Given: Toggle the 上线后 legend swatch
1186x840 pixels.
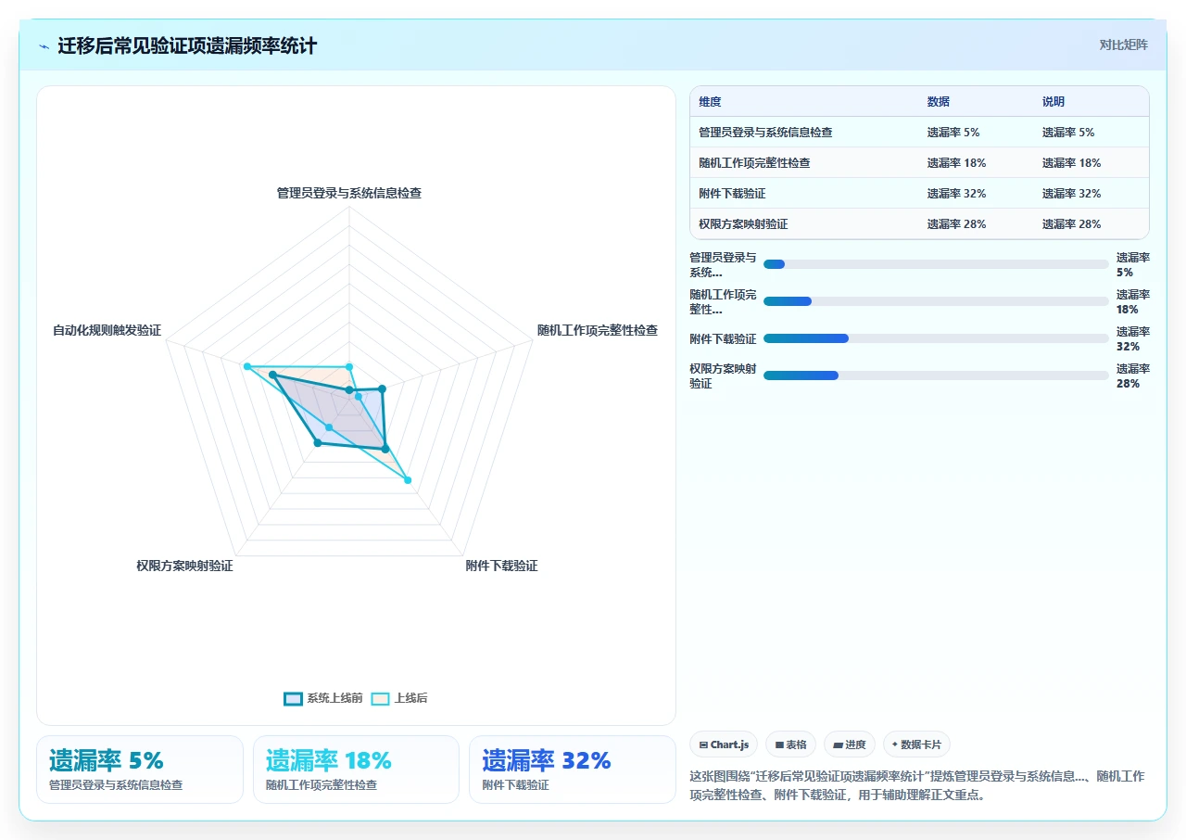Looking at the screenshot, I should tap(380, 698).
